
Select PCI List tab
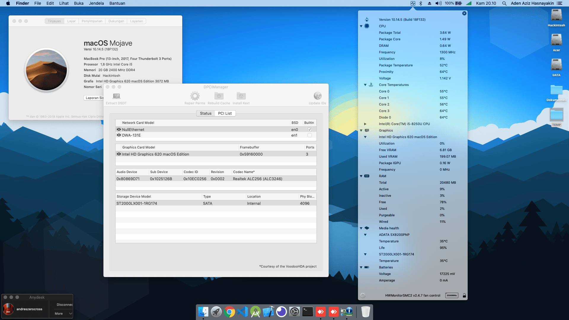coord(225,113)
